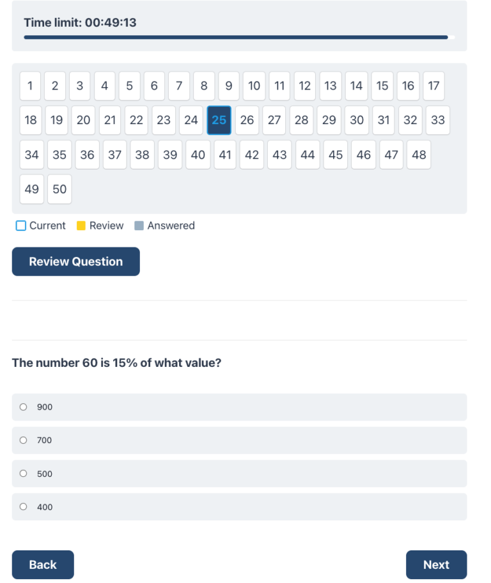Screen dimensions: 491x583
Task: Choose 700 as your answer
Action: click(x=23, y=440)
